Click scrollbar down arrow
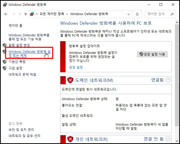This screenshot has width=180, height=144. click(177, 141)
